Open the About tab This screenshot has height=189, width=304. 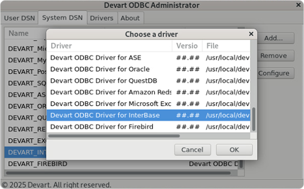click(x=130, y=18)
